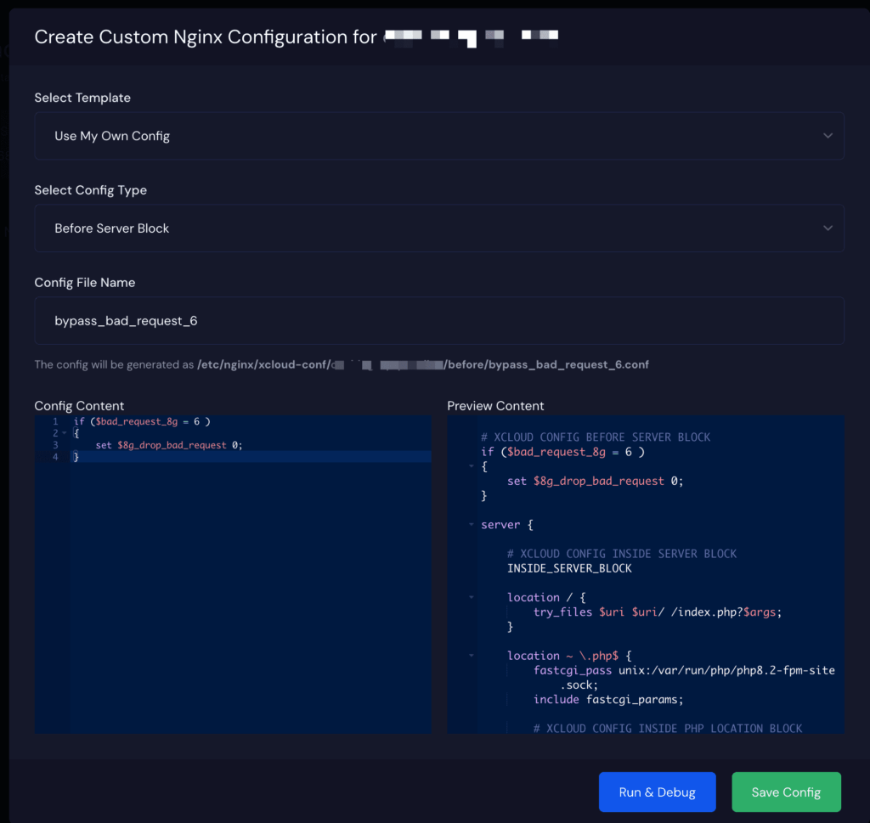Viewport: 870px width, 823px height.
Task: Collapse the if-block fold arrow in Preview Content
Action: [x=472, y=466]
